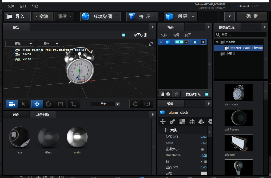Viewport: 271px width, 178px height.
Task: Select the move tool in viewport toolbar
Action: 37,104
